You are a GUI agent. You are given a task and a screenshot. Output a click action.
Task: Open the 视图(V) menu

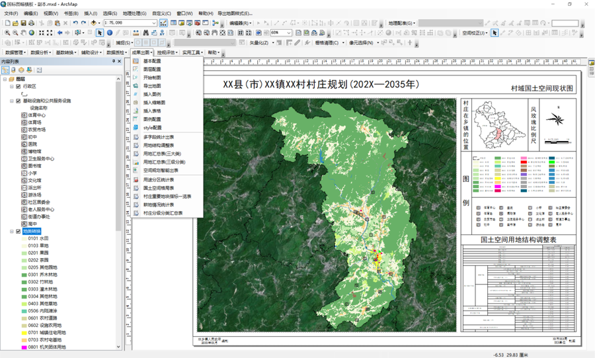coord(51,13)
